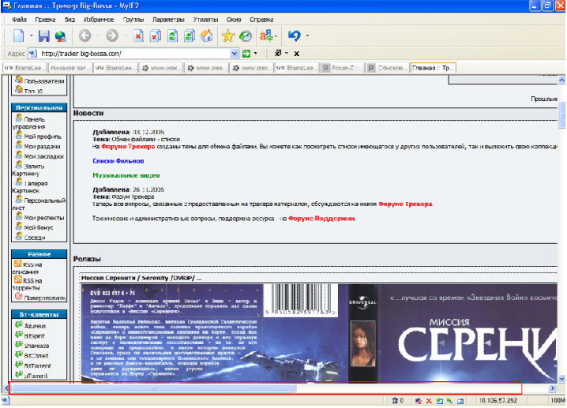Click the IP address 10.106.57.252 in status bar
Screen dimensions: 567x408
498,401
